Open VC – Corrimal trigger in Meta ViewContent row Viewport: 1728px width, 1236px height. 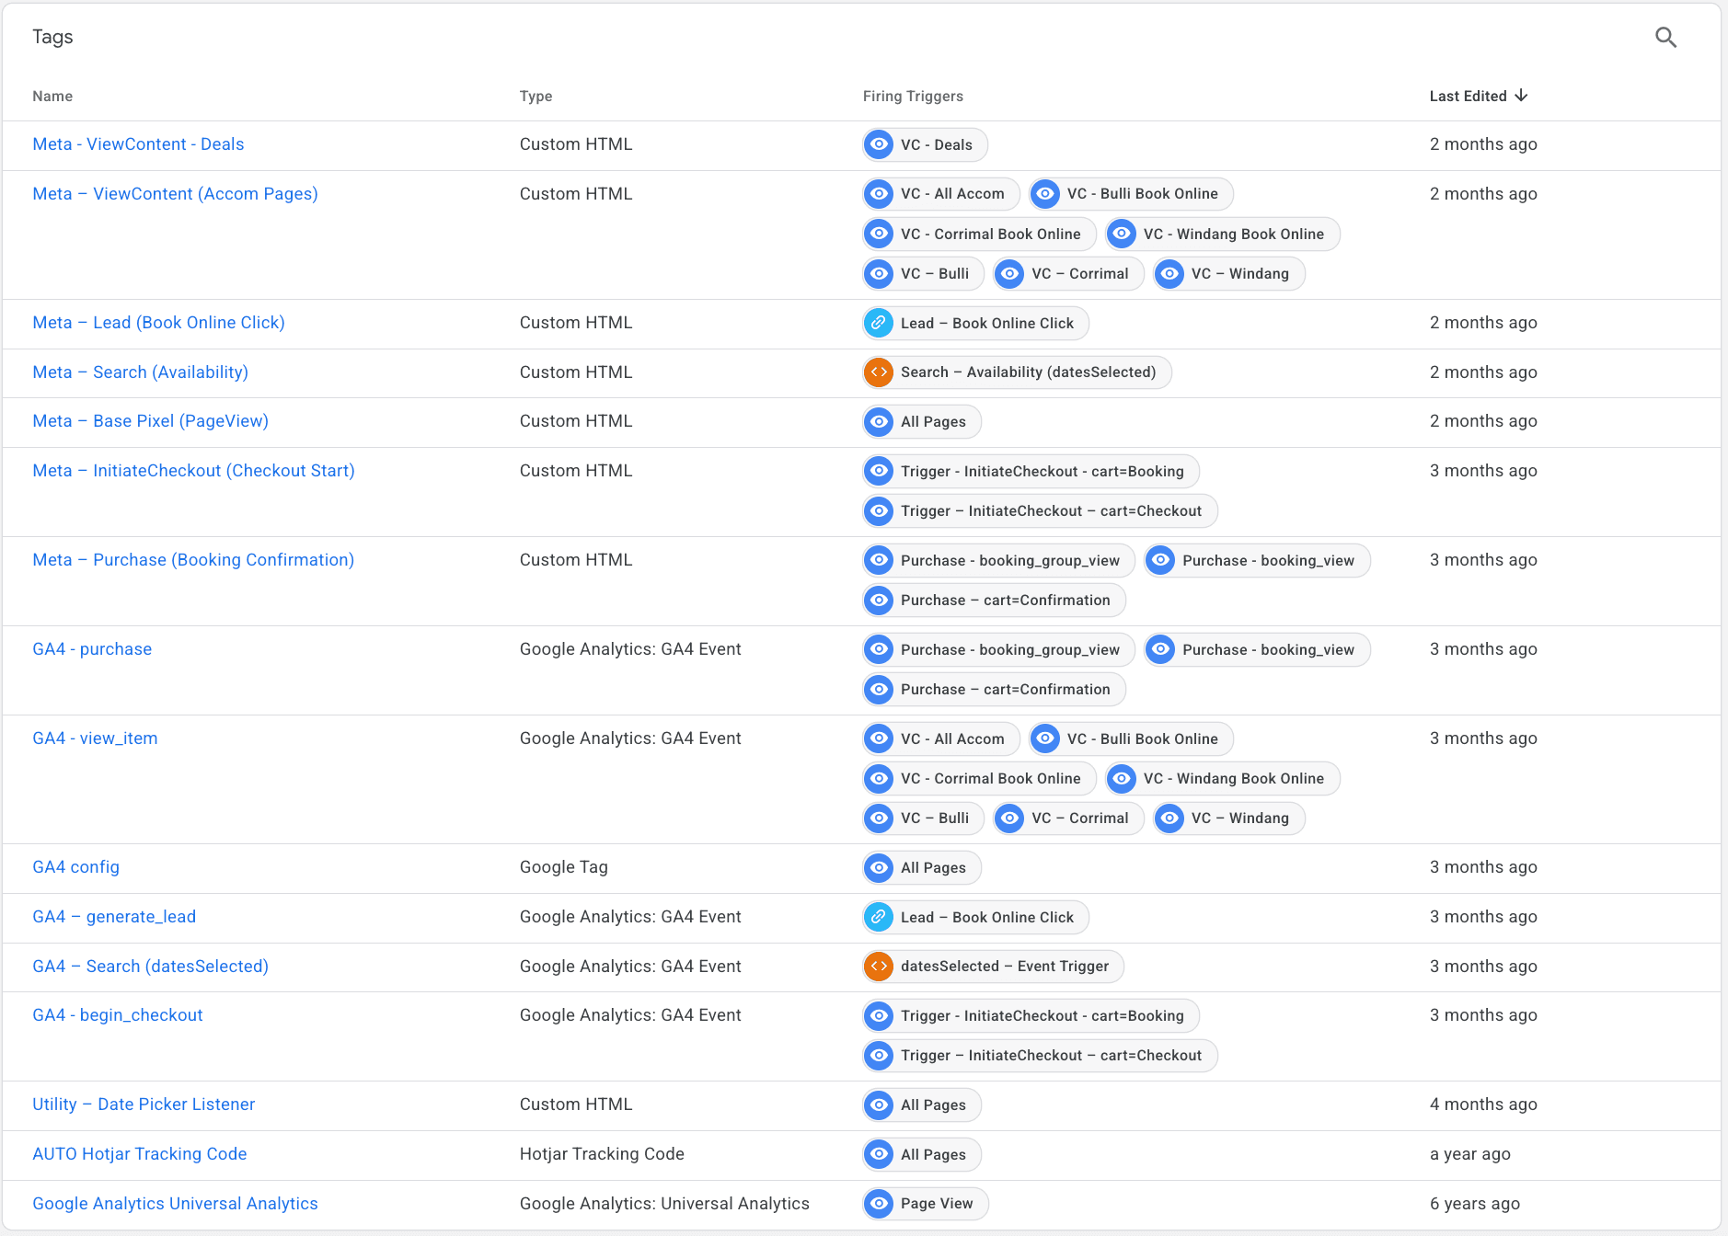[x=1068, y=273]
